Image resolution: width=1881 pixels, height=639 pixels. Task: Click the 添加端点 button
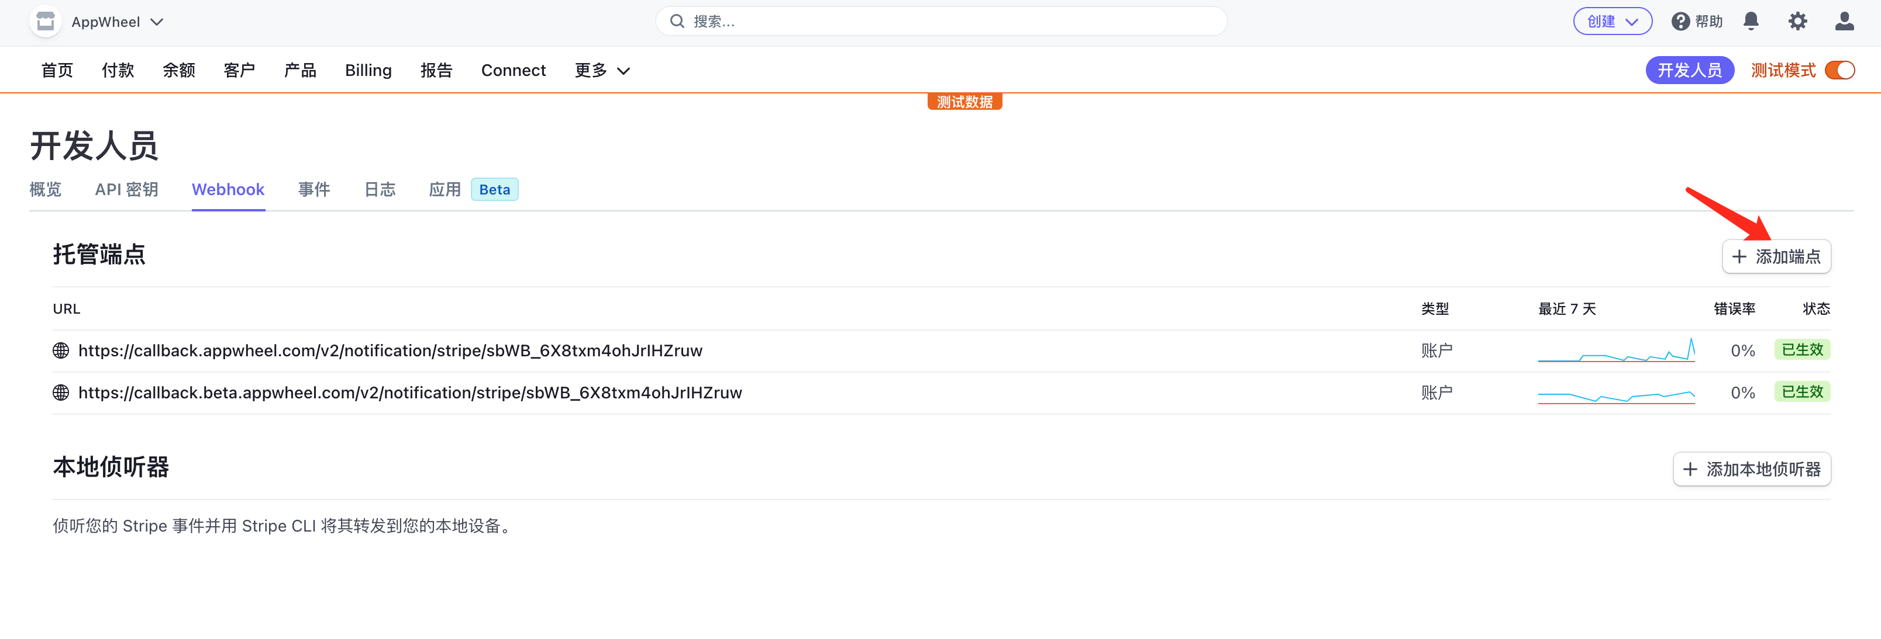pyautogui.click(x=1776, y=256)
